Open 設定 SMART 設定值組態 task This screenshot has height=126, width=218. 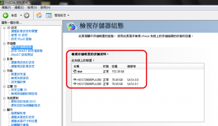pyautogui.click(x=27, y=51)
